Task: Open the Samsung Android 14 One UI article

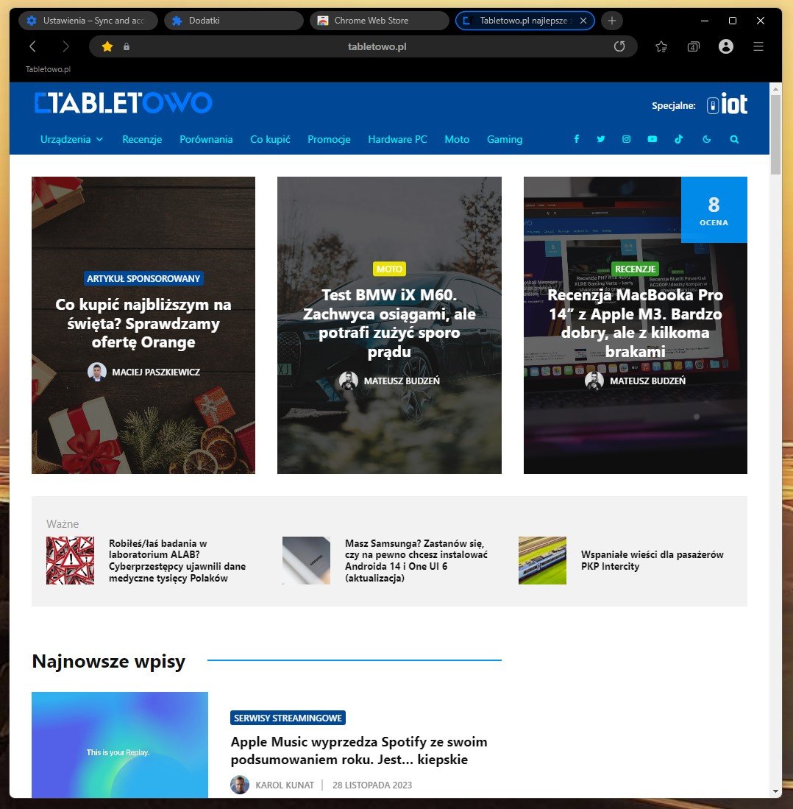Action: pyautogui.click(x=416, y=560)
